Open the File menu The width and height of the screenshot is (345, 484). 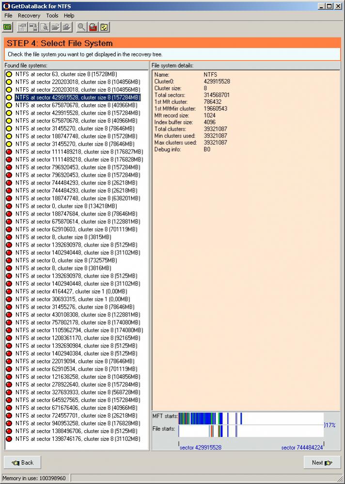(8, 16)
